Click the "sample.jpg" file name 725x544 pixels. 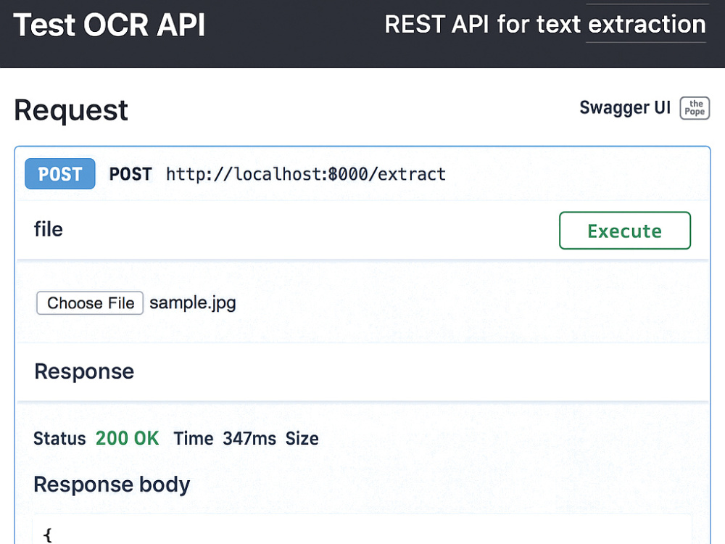193,303
